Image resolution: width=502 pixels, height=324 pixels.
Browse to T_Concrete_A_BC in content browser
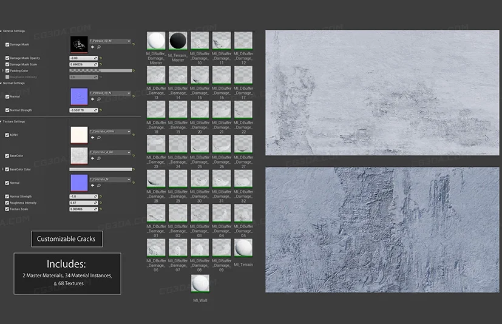click(x=99, y=158)
